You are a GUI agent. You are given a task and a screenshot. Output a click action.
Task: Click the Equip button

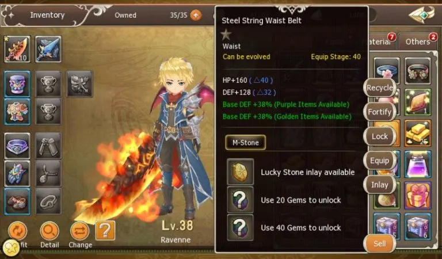coord(379,161)
